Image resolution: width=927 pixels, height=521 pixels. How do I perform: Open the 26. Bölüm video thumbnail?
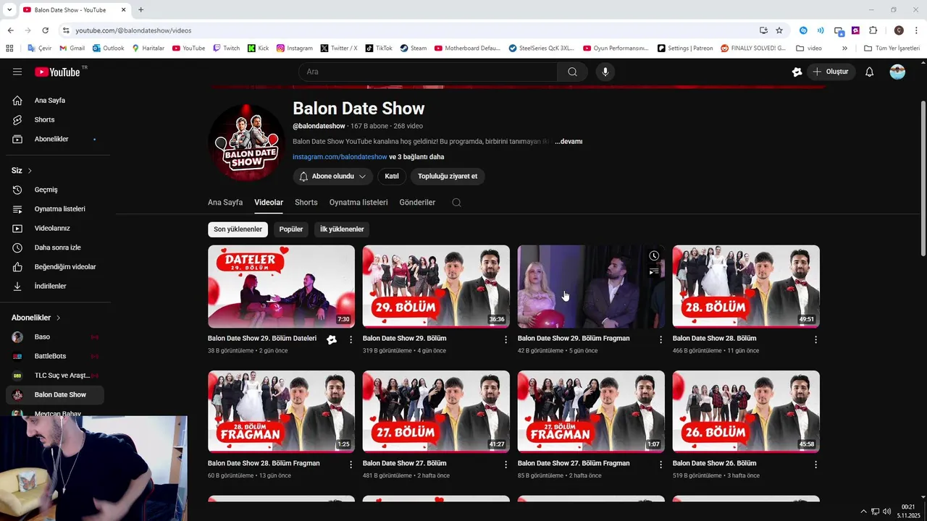tap(746, 411)
